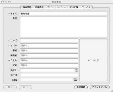Click the 新規書籍 button

[81, 87]
